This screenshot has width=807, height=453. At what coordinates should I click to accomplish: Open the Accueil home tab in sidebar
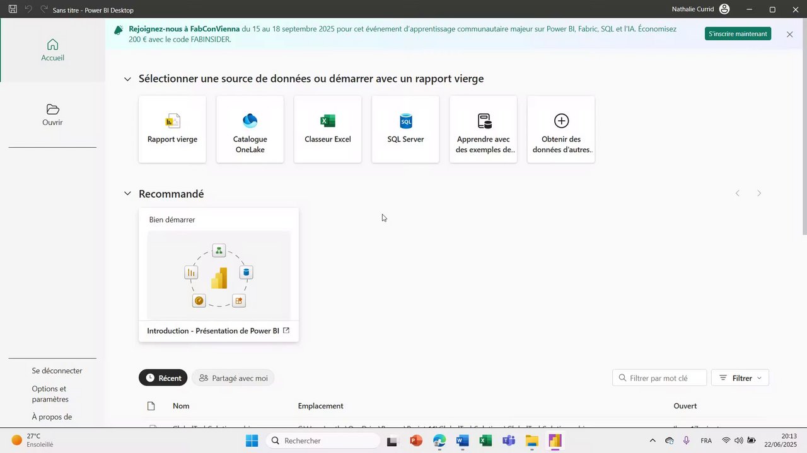(x=53, y=50)
